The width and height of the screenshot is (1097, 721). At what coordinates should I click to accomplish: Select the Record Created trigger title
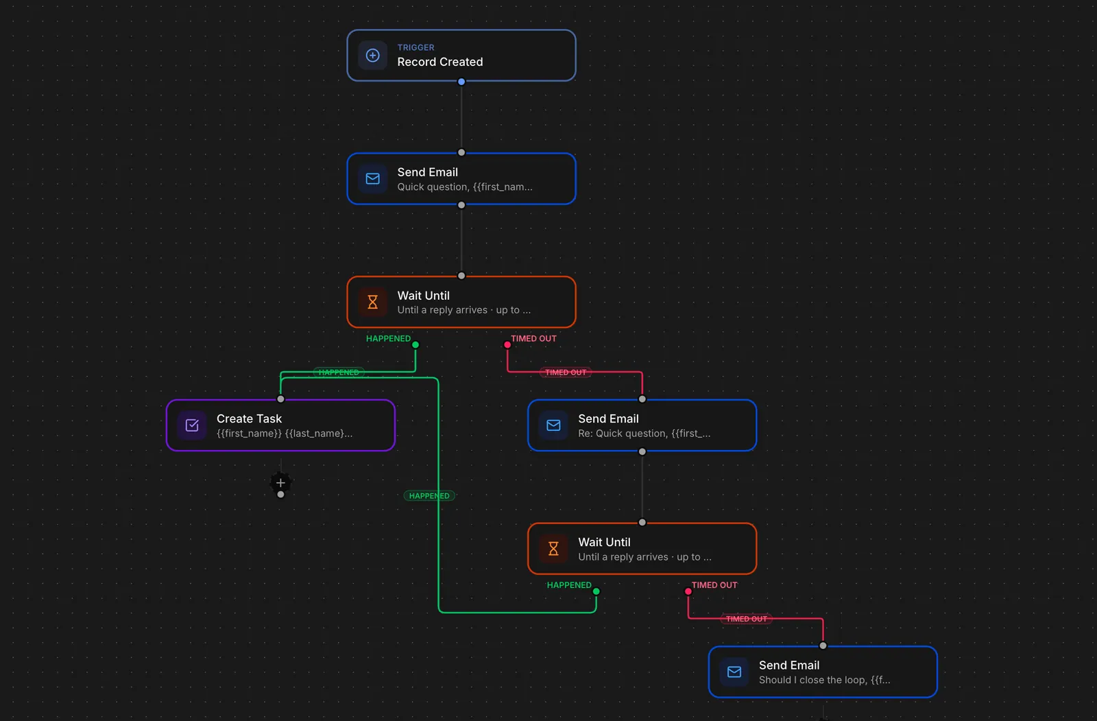click(440, 62)
